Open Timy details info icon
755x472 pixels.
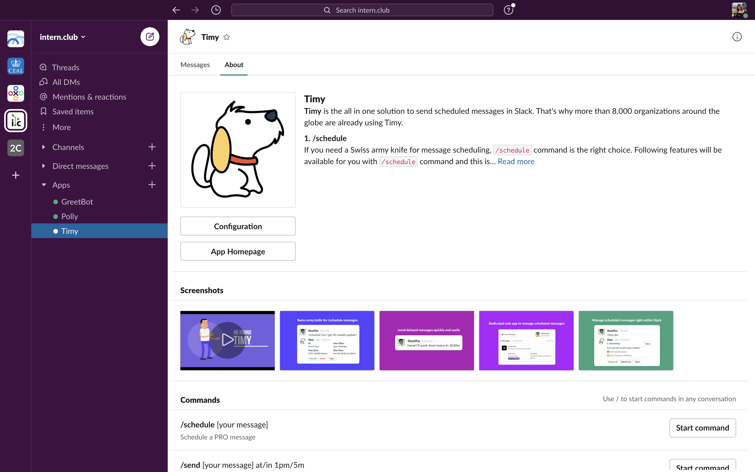click(737, 37)
